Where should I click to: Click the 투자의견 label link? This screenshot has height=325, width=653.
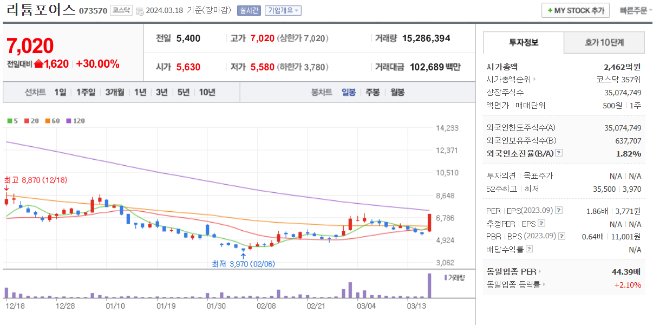coord(502,175)
